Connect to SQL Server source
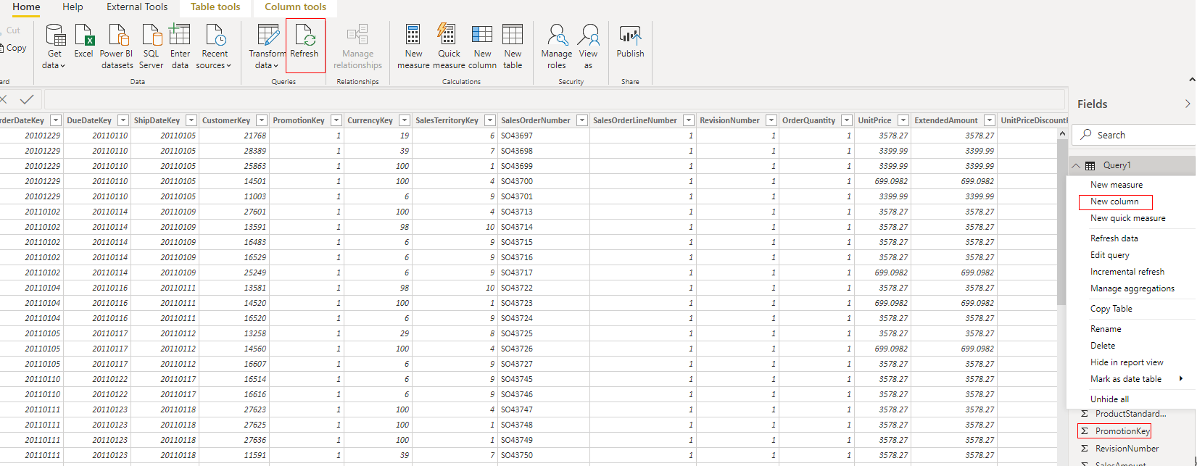This screenshot has width=1197, height=466. (x=151, y=46)
